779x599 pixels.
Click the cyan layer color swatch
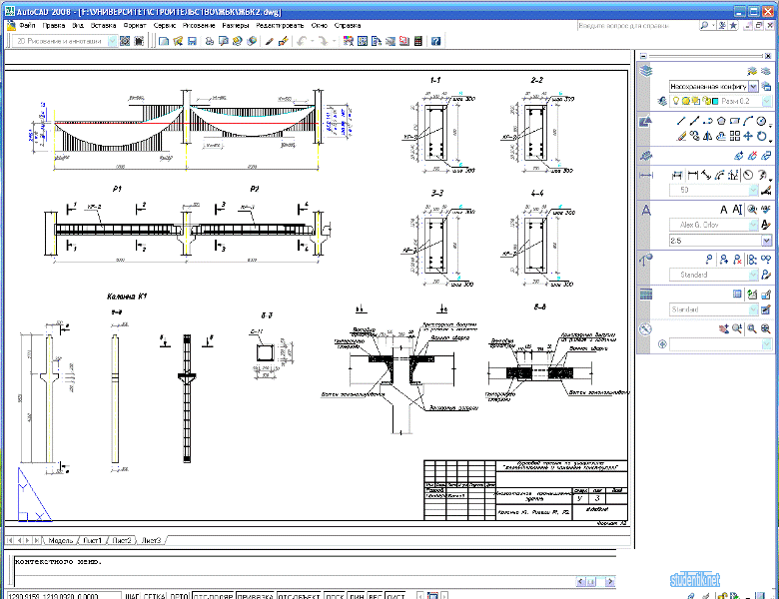(714, 101)
